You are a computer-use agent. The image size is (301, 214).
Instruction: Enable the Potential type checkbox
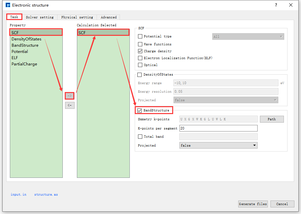tap(140, 36)
